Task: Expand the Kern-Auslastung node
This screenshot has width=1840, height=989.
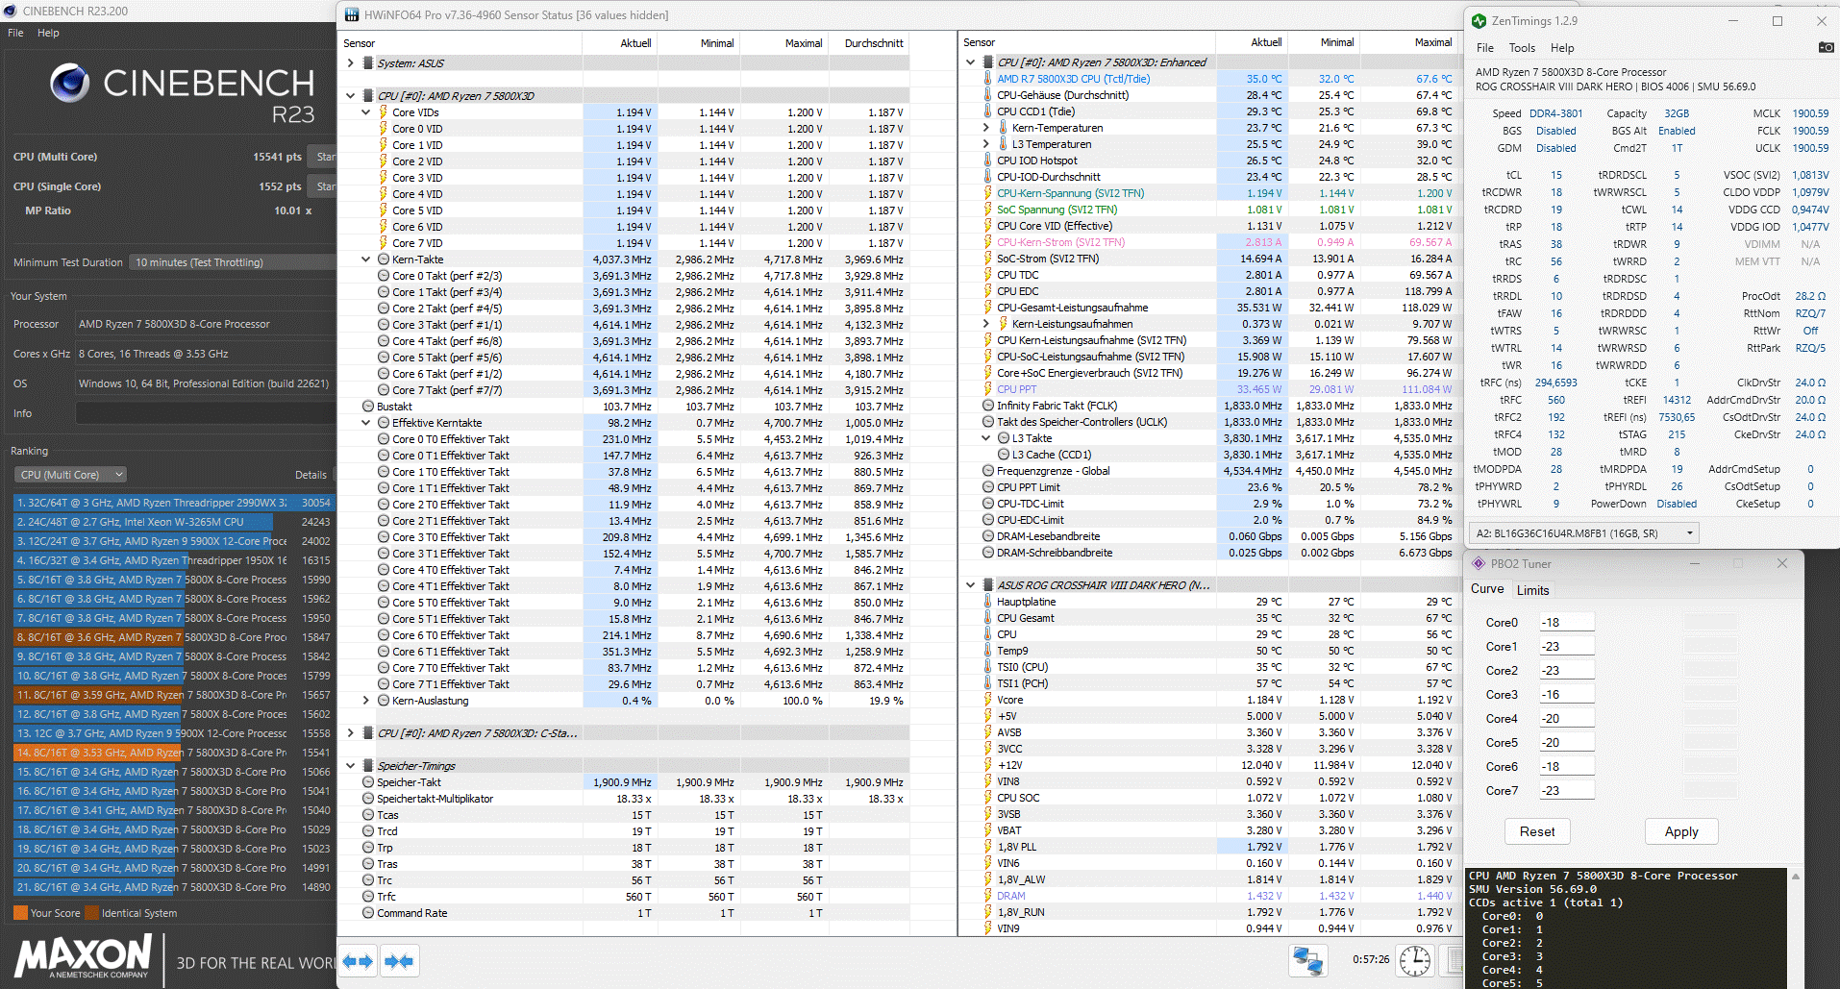Action: coord(366,701)
